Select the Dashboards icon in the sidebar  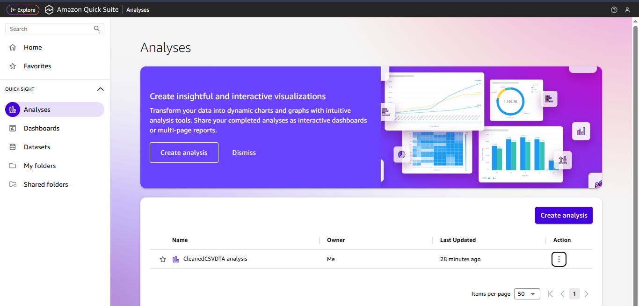tap(12, 128)
